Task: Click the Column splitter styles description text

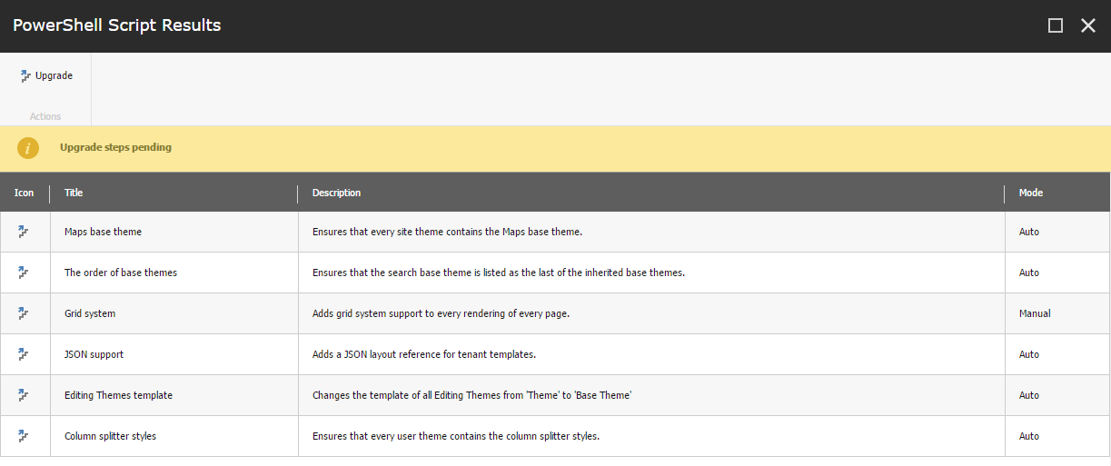Action: pos(456,436)
